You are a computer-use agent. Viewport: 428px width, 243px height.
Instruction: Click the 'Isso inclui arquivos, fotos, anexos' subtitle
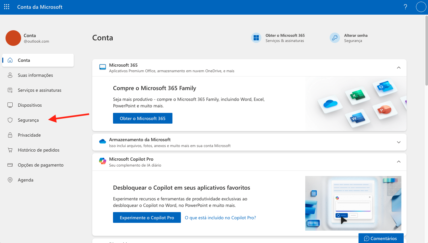(170, 146)
